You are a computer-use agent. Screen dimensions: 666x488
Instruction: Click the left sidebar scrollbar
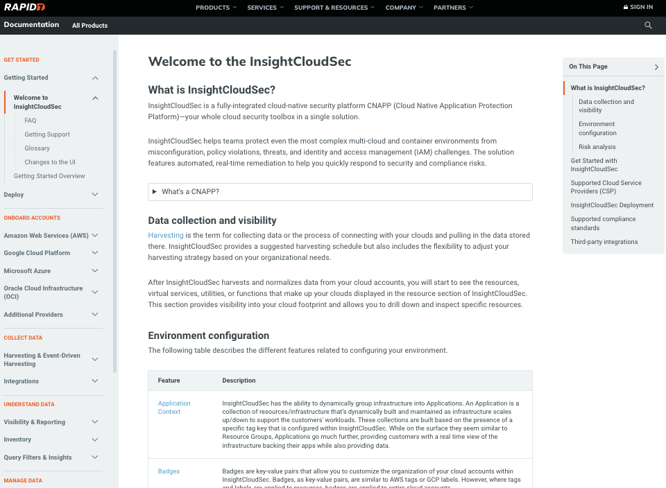[x=114, y=208]
